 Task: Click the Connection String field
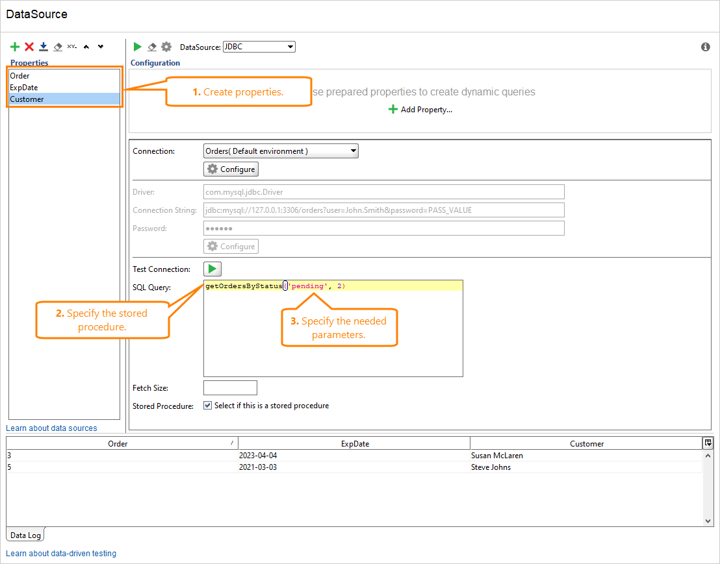[384, 210]
